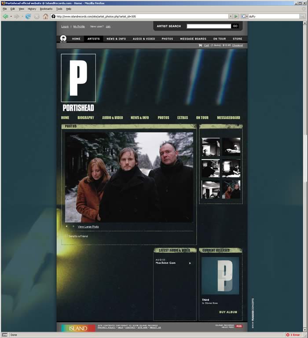This screenshot has width=308, height=338.
Task: Play Machine Gun audio arrow
Action: [x=190, y=263]
